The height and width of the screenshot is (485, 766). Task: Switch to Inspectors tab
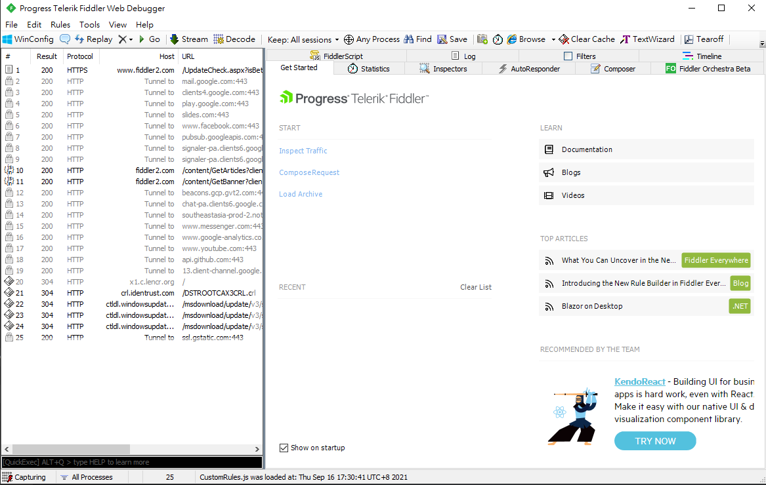pos(444,69)
